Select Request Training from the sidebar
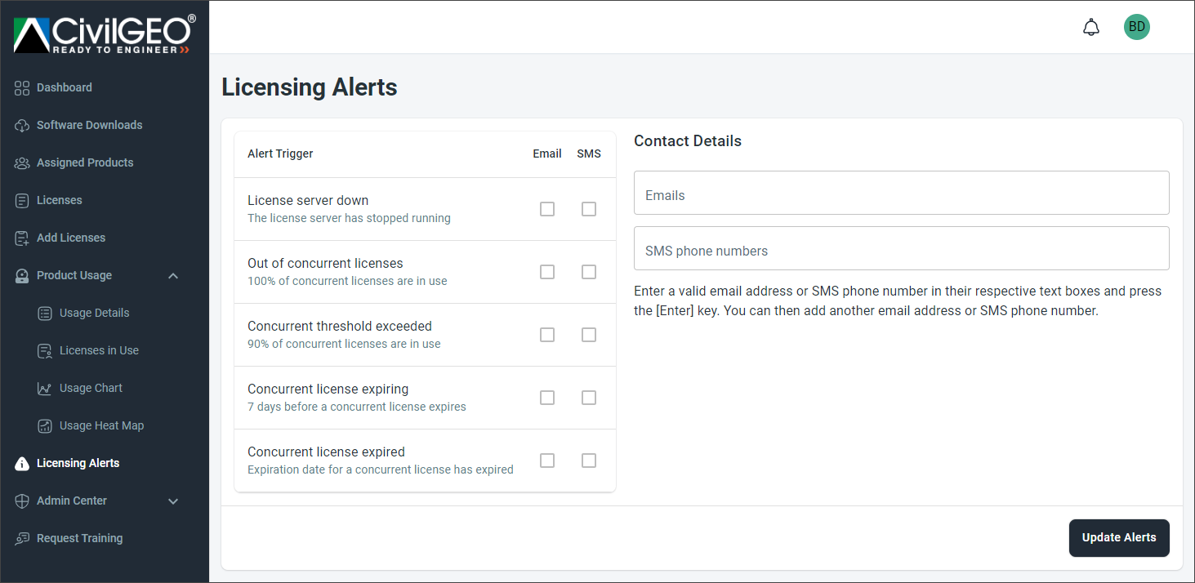Screen dimensions: 1195x583 pos(79,538)
